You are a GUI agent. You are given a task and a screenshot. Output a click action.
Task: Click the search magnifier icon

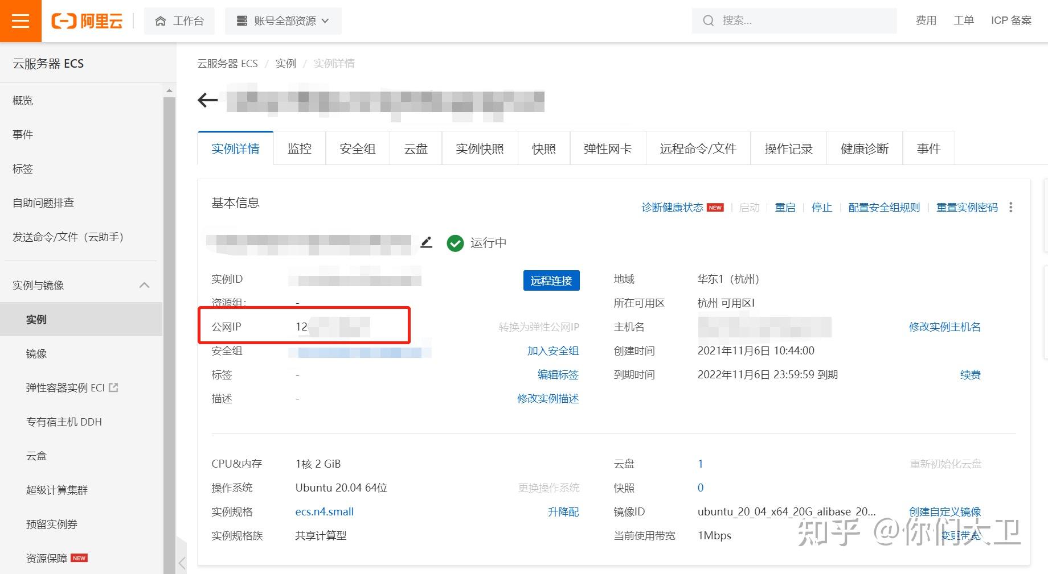pyautogui.click(x=708, y=21)
